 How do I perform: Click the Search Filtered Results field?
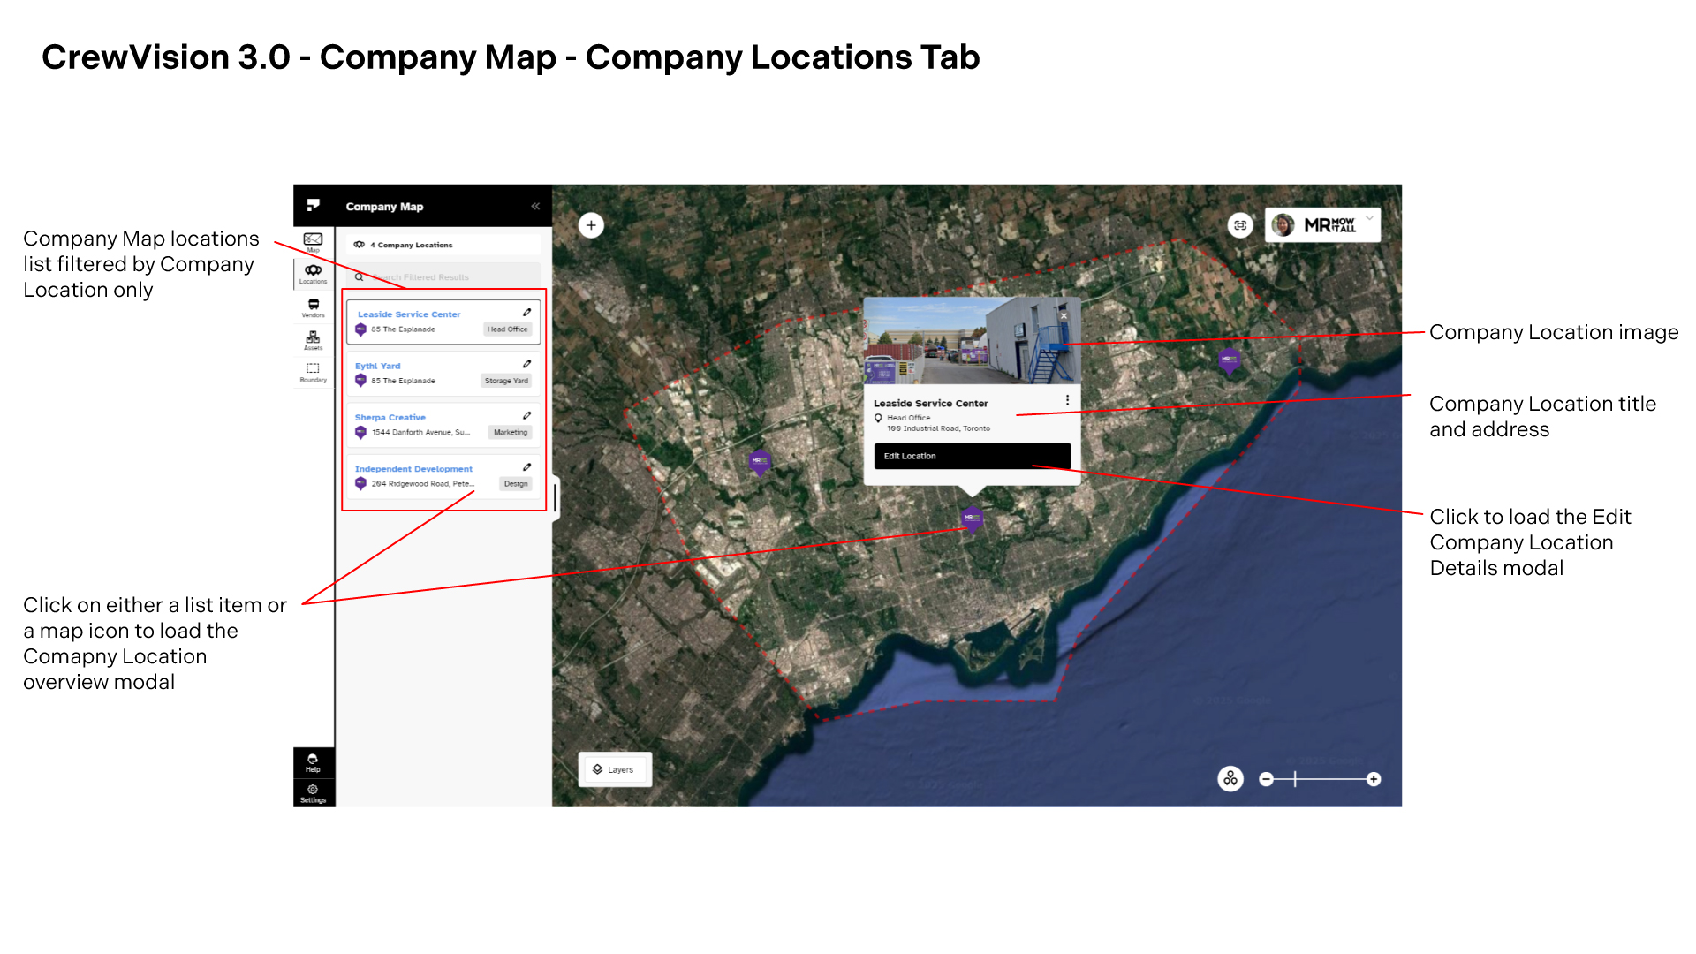tap(443, 276)
